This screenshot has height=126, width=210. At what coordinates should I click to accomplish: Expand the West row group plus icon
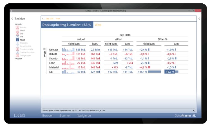(44, 49)
